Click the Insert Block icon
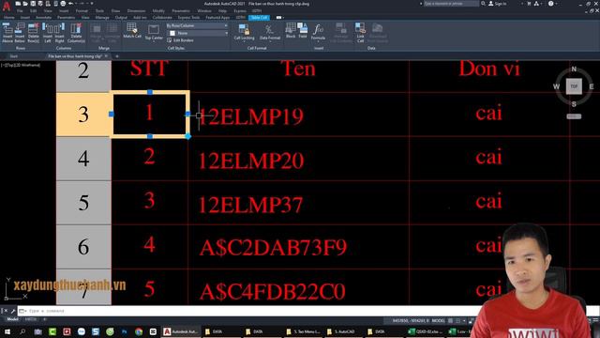This screenshot has height=338, width=600. pos(291,30)
